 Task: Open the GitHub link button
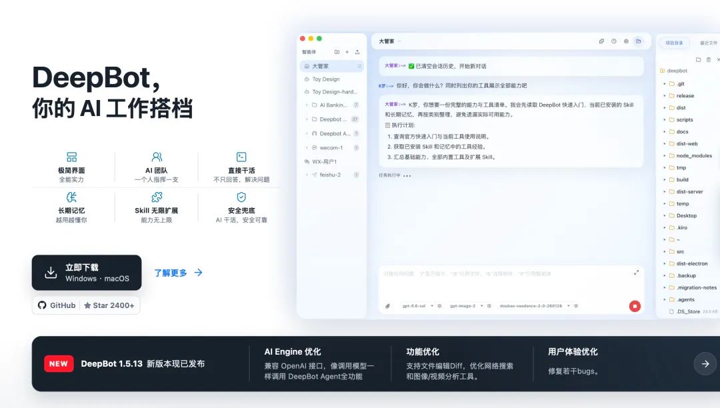(57, 305)
